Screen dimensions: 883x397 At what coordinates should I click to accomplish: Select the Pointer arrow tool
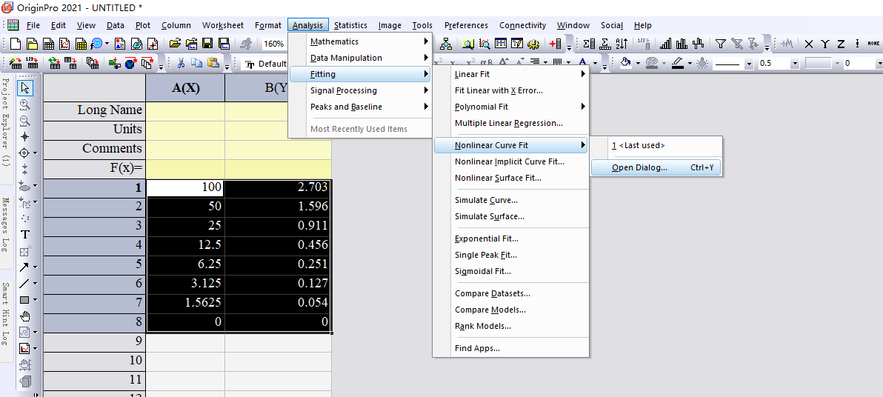click(24, 88)
